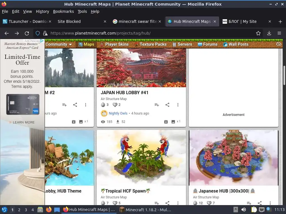Image resolution: width=286 pixels, height=214 pixels.
Task: Click the crossed-out cloud icon in site navigation
Action: pyautogui.click(x=278, y=44)
